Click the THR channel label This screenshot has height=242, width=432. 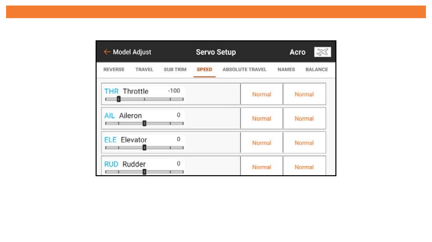(x=112, y=91)
